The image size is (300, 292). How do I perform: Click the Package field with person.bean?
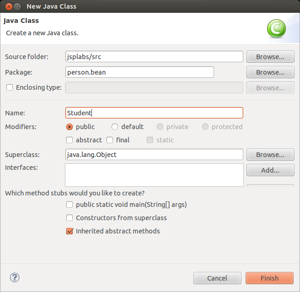point(139,72)
